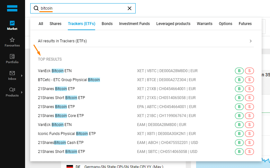Viewport: 270px width, 168px height.
Task: Buy Iconic Funds Physical Bitcoin ETP XBTI
Action: coord(239,133)
